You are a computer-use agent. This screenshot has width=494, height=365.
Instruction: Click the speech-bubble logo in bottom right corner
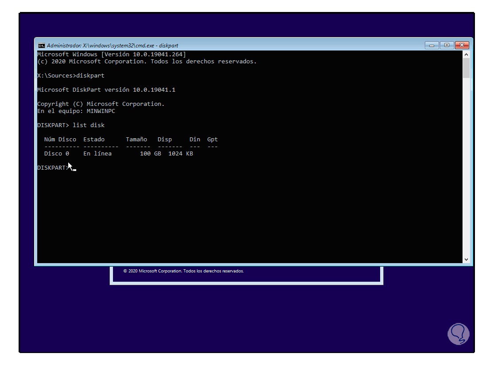point(459,334)
